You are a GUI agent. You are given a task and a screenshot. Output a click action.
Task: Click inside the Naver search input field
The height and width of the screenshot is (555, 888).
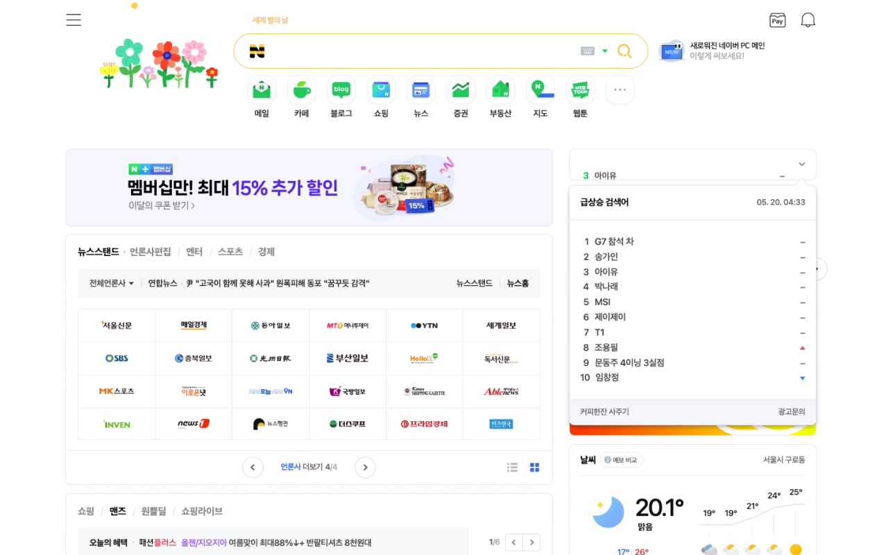click(x=416, y=51)
